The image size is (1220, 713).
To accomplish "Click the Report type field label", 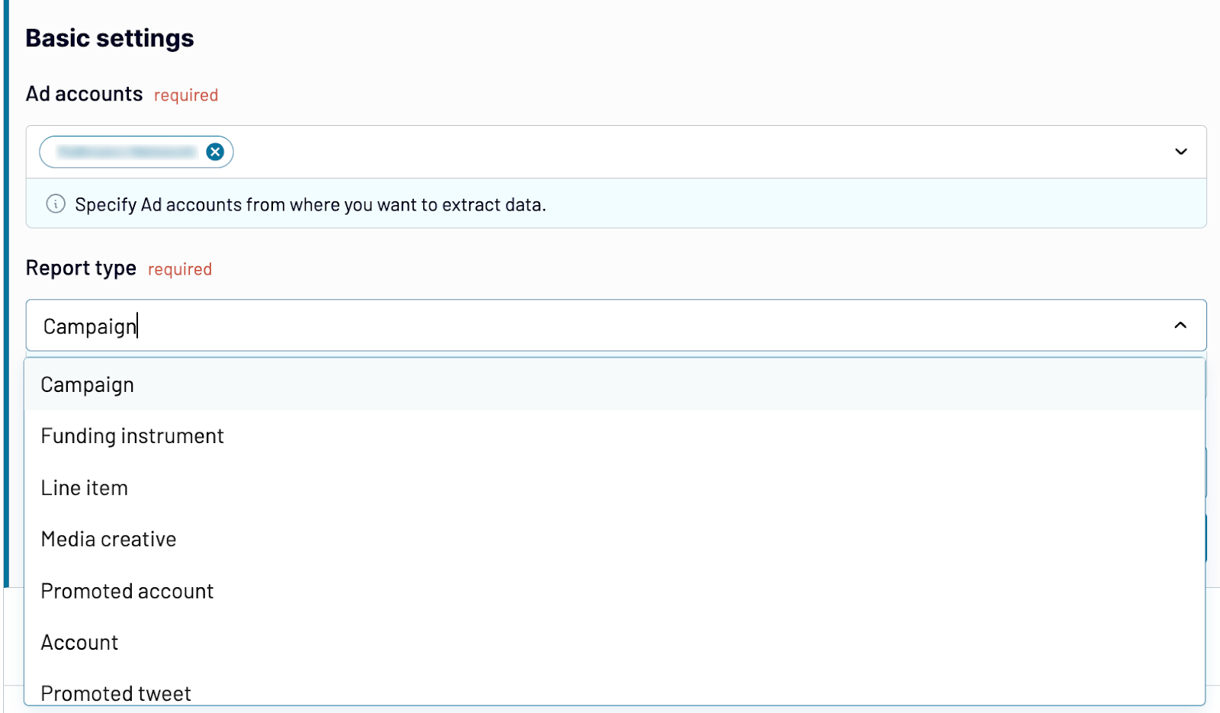I will pos(81,268).
